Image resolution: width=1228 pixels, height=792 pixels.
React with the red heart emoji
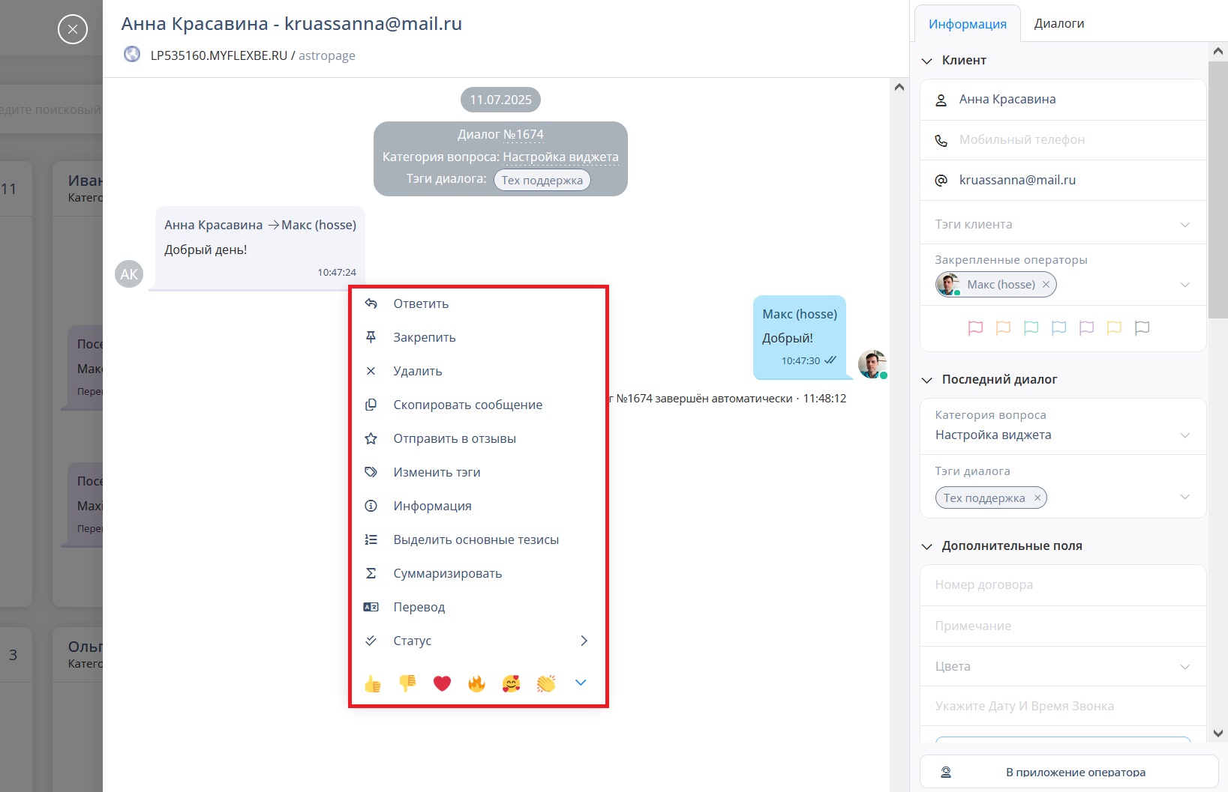click(x=442, y=683)
